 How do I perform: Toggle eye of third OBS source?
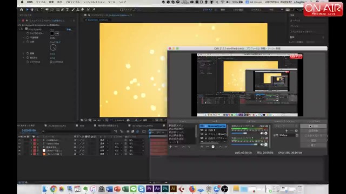point(202,134)
